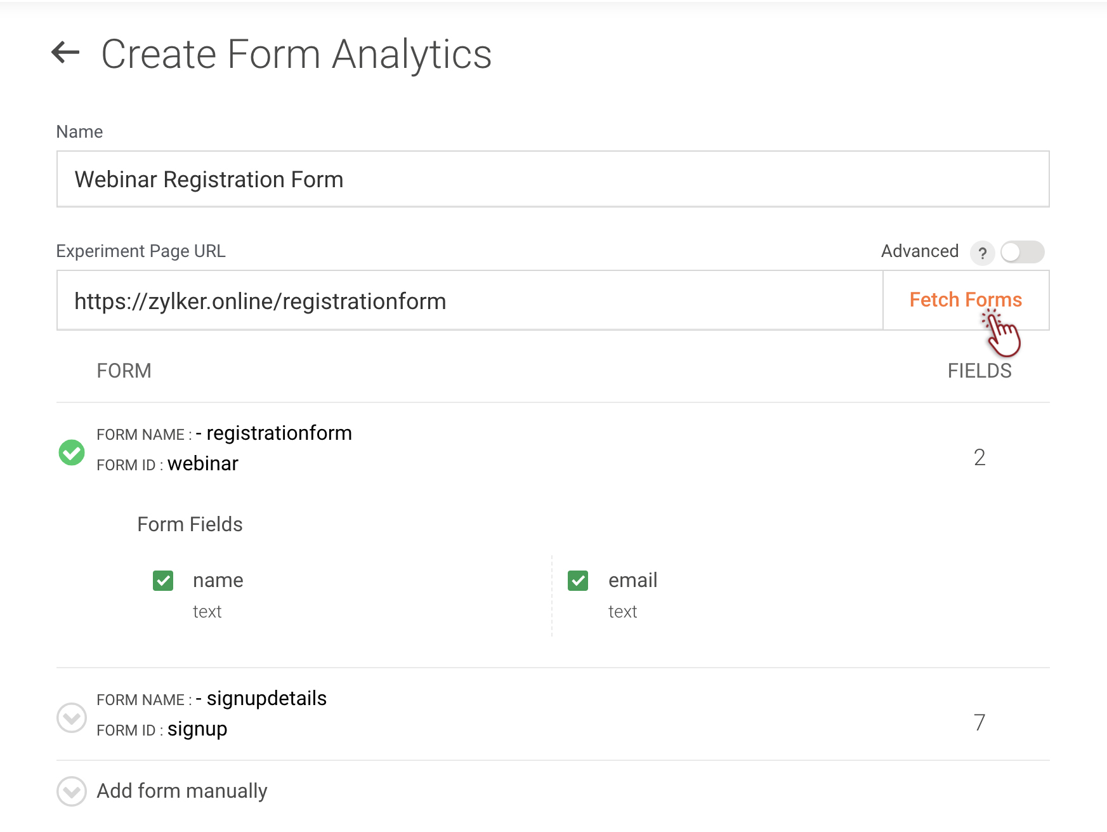The width and height of the screenshot is (1107, 832).
Task: Click the webinar form ID text
Action: 203,464
